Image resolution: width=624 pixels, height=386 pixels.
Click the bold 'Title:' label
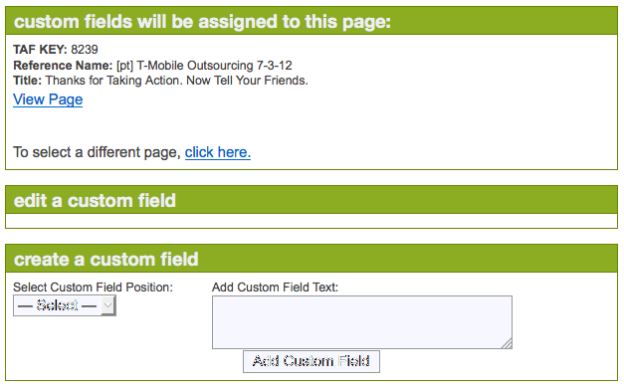click(28, 81)
